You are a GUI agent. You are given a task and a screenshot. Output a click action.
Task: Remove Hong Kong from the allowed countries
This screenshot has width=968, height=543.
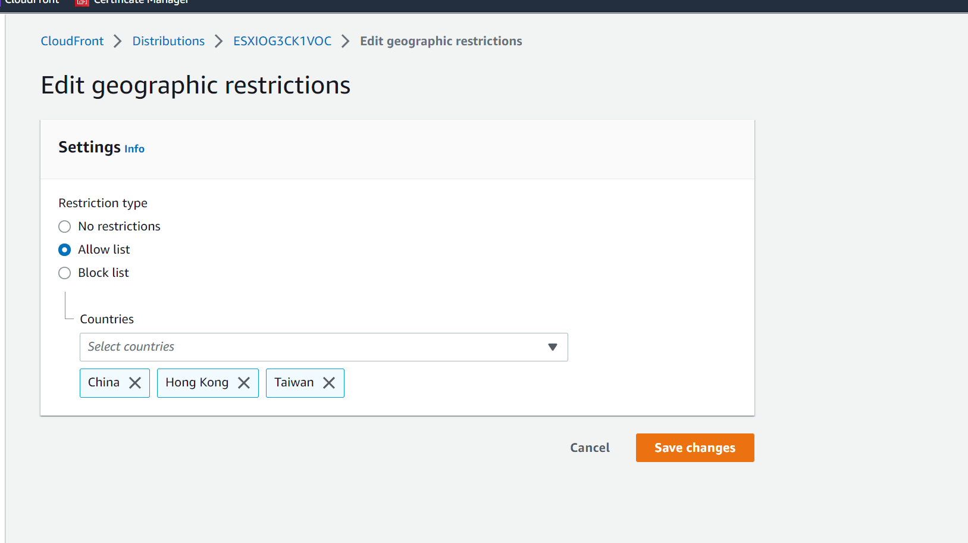[x=244, y=383]
